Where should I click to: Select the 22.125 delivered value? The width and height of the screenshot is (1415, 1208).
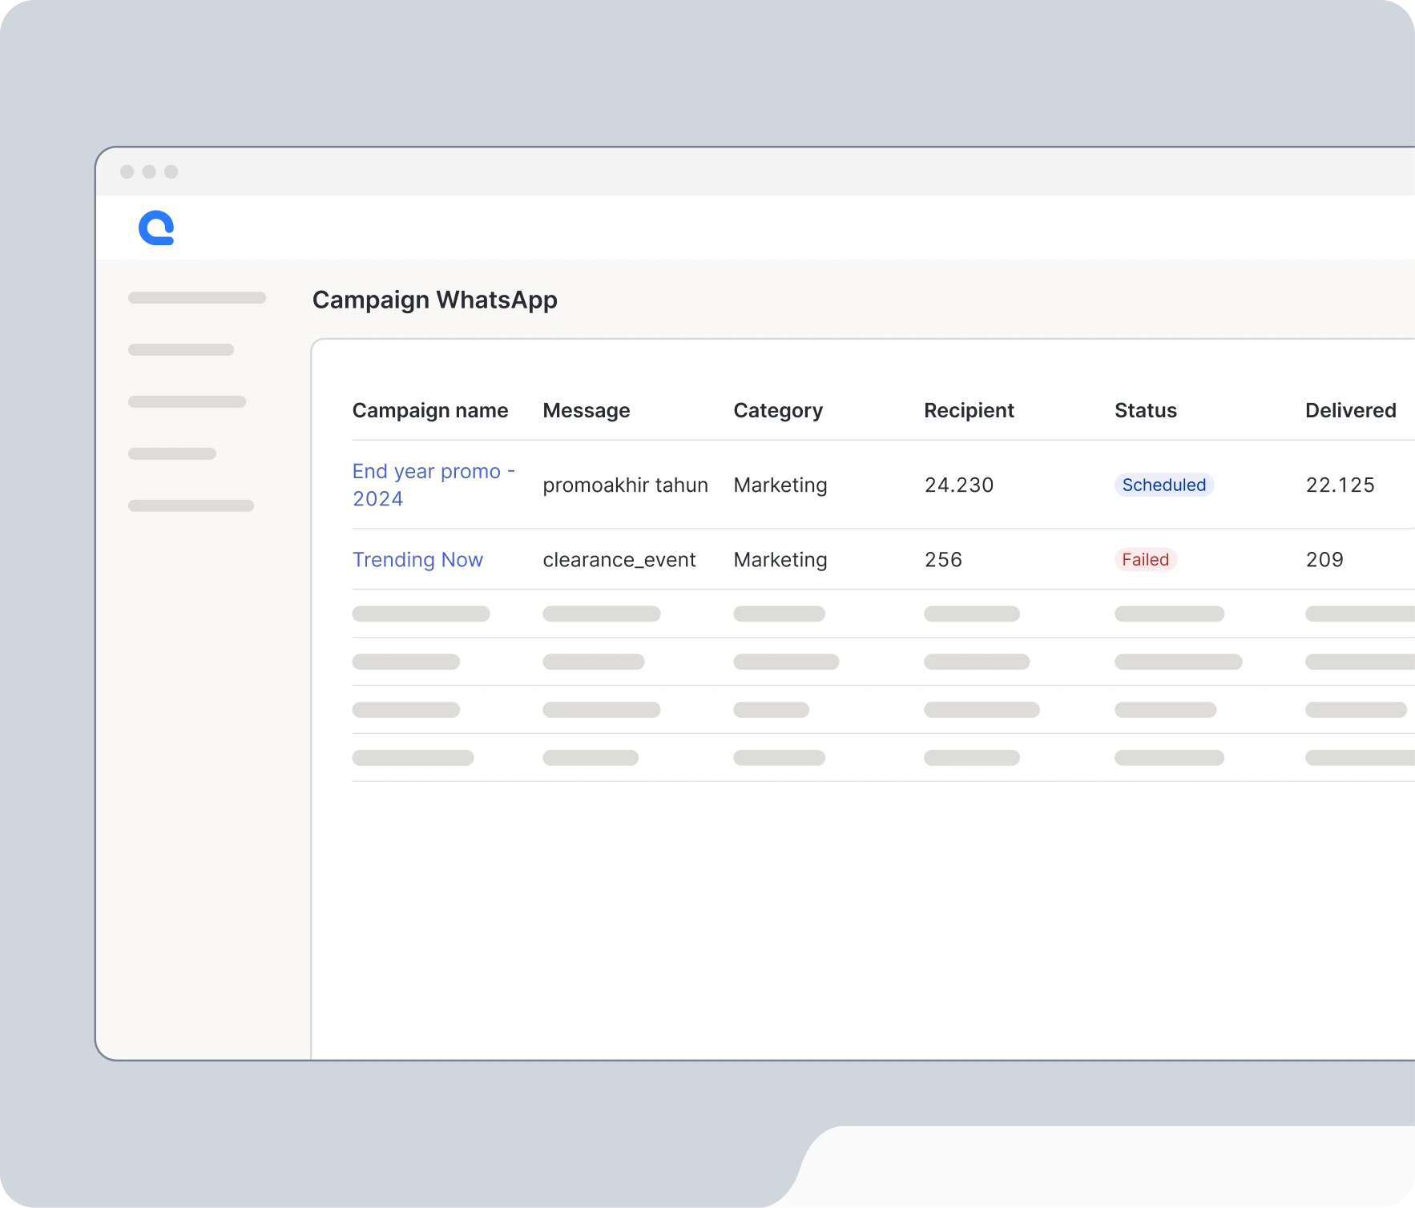[x=1340, y=485]
